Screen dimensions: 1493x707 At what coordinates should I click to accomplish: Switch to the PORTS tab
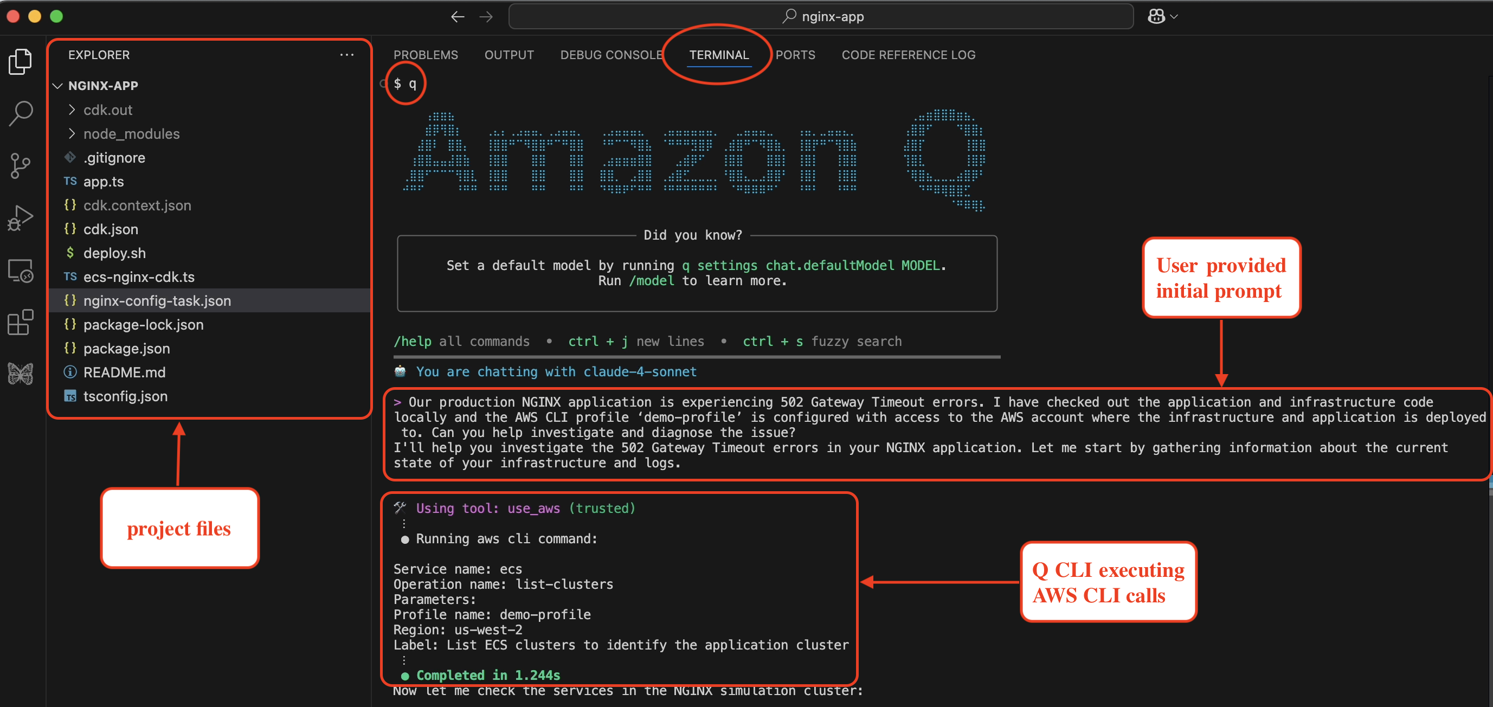click(795, 54)
